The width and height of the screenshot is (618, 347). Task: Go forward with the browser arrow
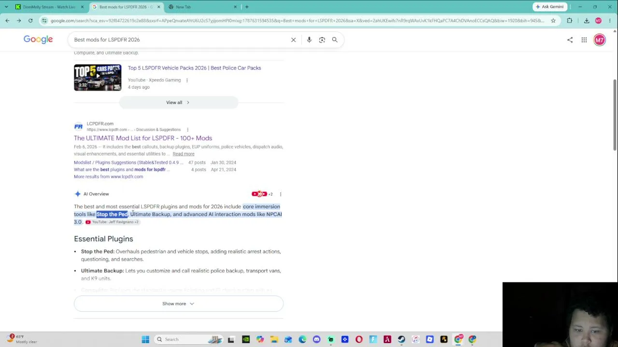[19, 21]
